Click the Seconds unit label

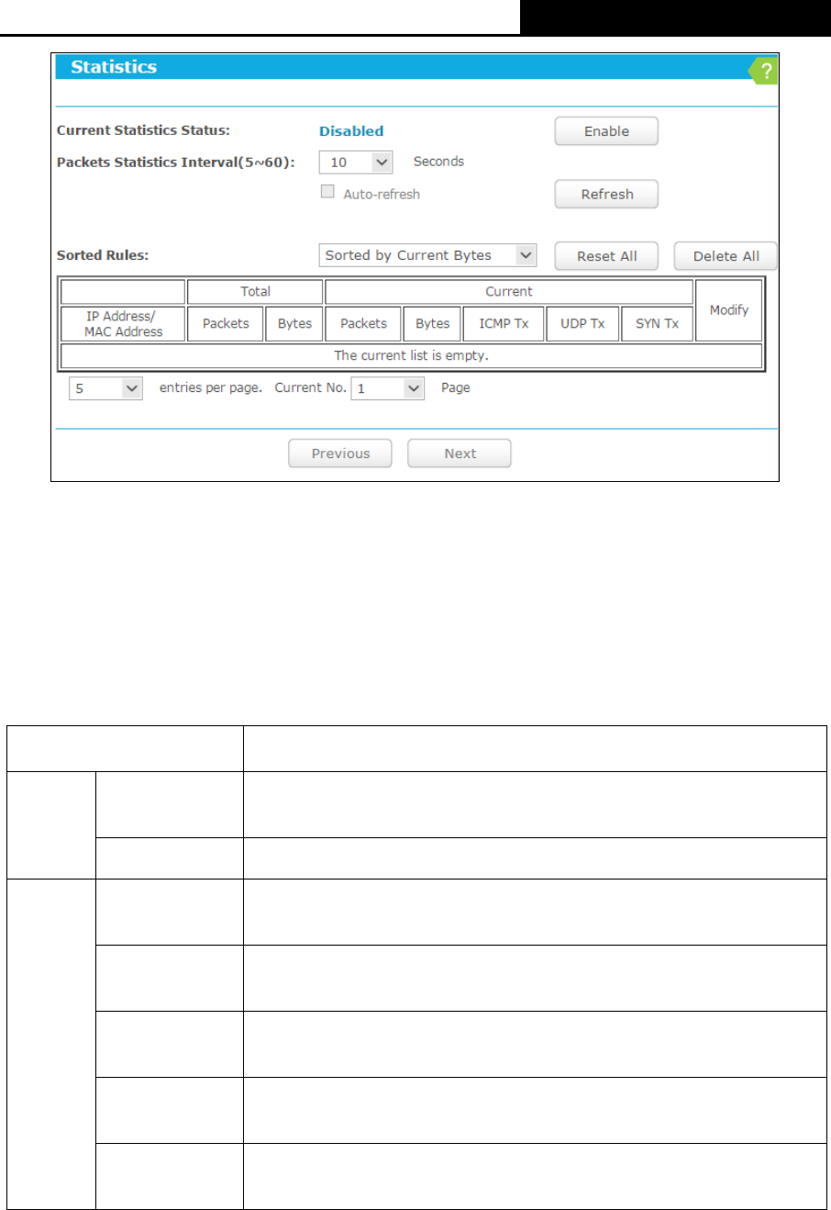(x=438, y=162)
